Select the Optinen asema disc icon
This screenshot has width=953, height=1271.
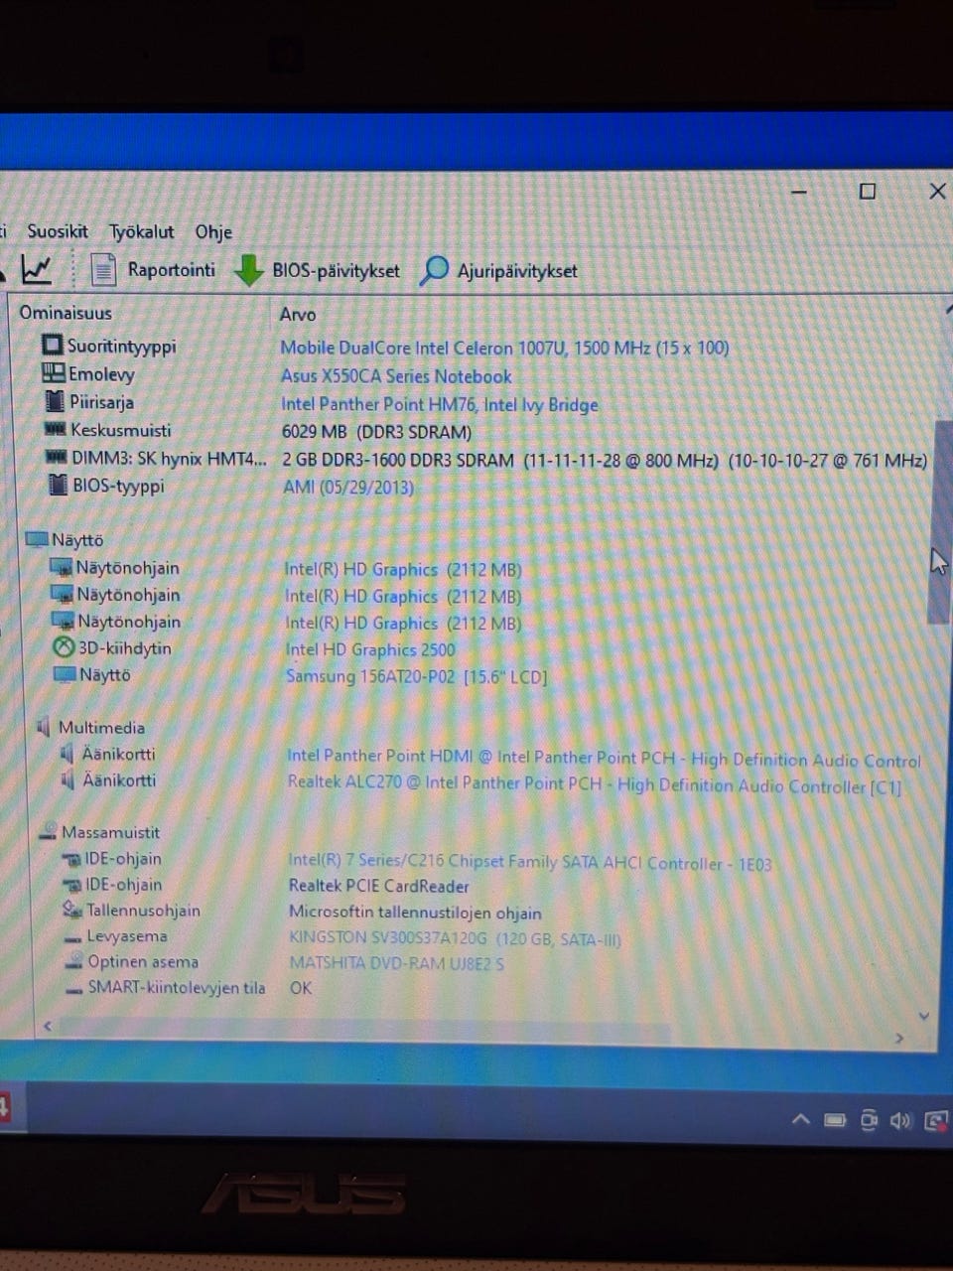tap(73, 961)
